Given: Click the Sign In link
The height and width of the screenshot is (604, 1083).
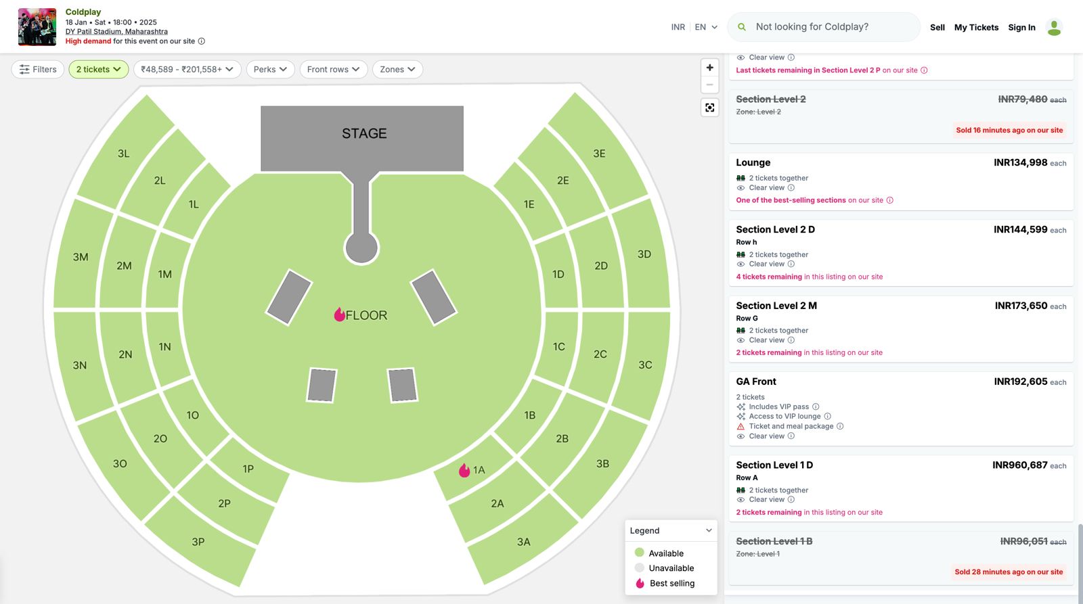Looking at the screenshot, I should coord(1021,28).
